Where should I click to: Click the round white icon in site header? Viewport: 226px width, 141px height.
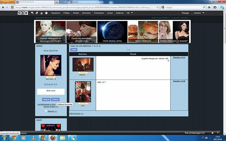click(46, 13)
